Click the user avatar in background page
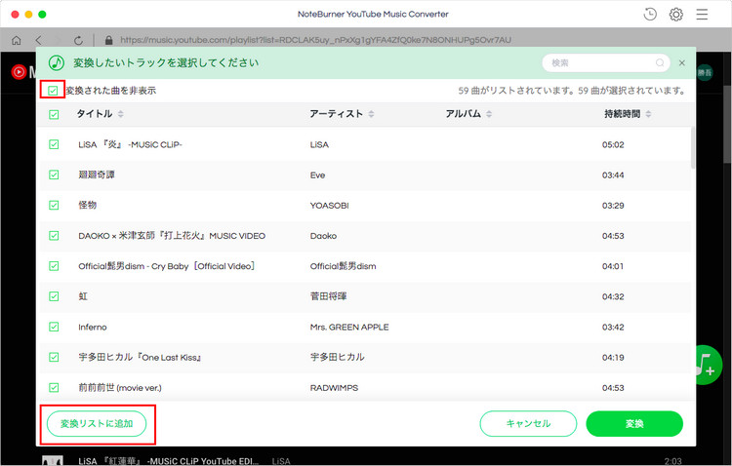This screenshot has height=466, width=732. [705, 72]
